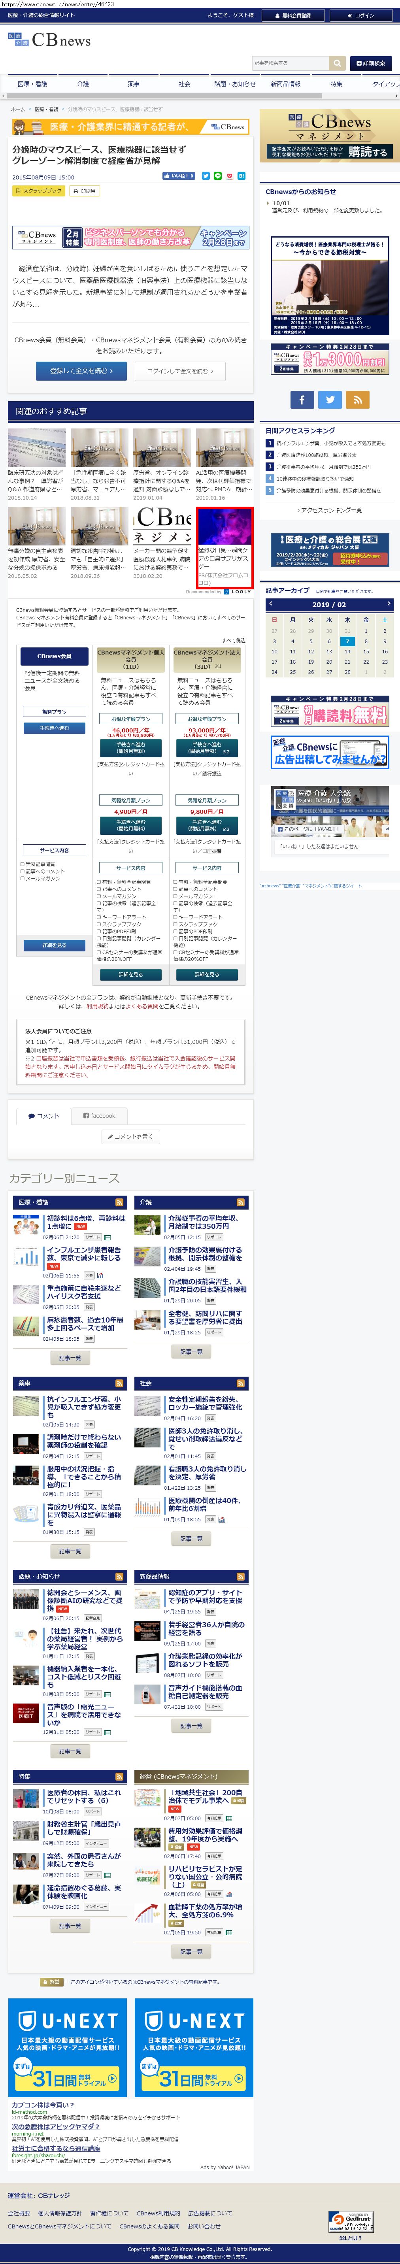Open article 抗インフルエンザ薬、小児が吸入できず処方変更も
The image size is (400, 2264).
click(85, 1407)
